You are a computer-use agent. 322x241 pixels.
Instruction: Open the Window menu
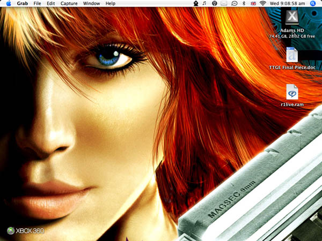pyautogui.click(x=91, y=4)
